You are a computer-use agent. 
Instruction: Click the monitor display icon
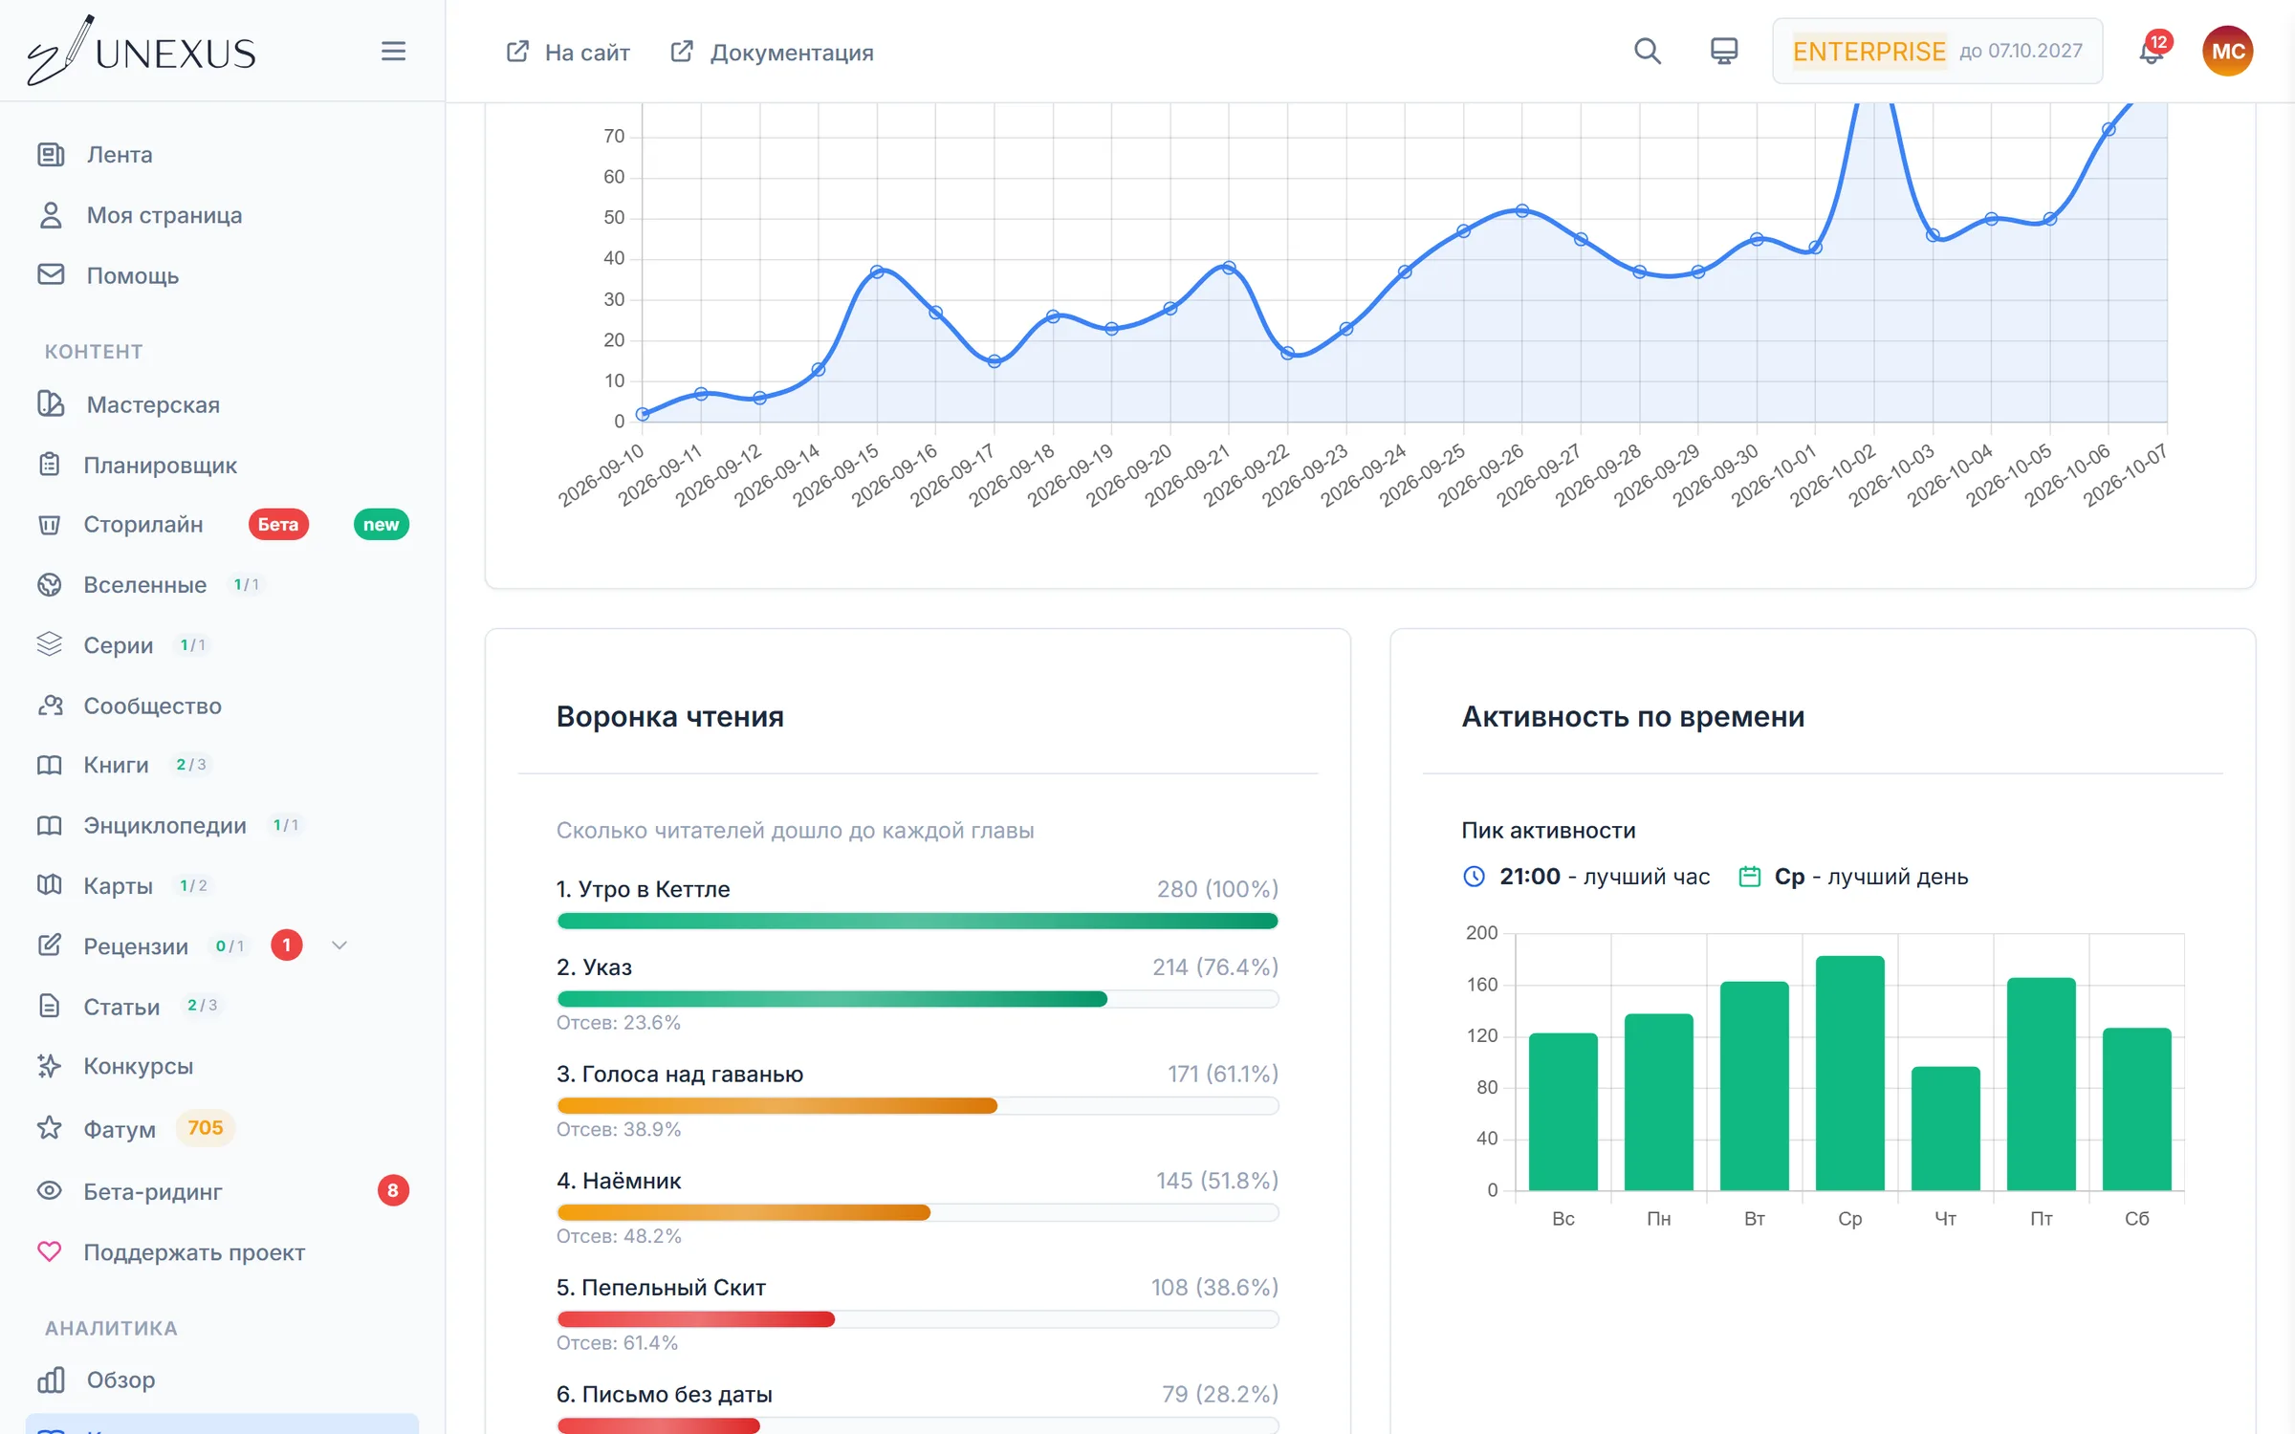pos(1723,52)
